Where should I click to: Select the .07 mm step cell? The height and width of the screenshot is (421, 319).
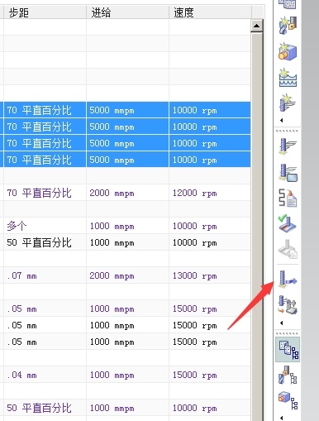click(x=45, y=275)
